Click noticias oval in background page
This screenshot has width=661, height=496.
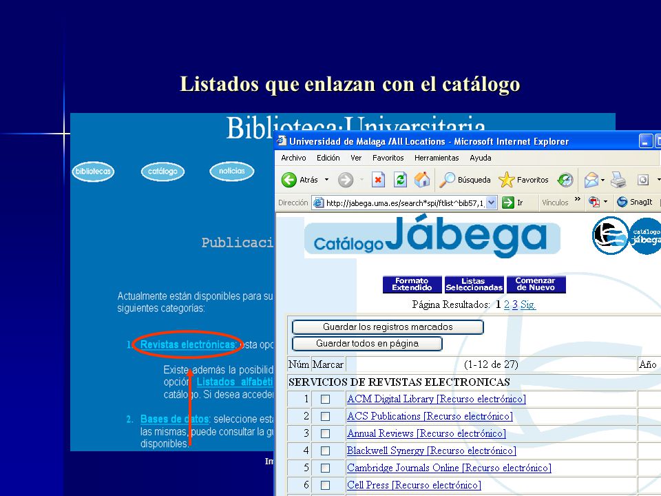pyautogui.click(x=232, y=172)
